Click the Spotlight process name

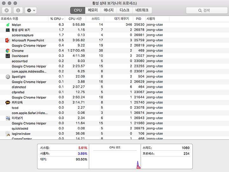click(x=19, y=77)
